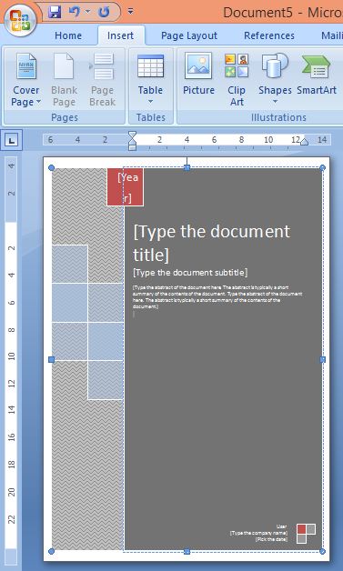Click the Year placeholder box
Image resolution: width=343 pixels, height=571 pixels.
pos(125,186)
